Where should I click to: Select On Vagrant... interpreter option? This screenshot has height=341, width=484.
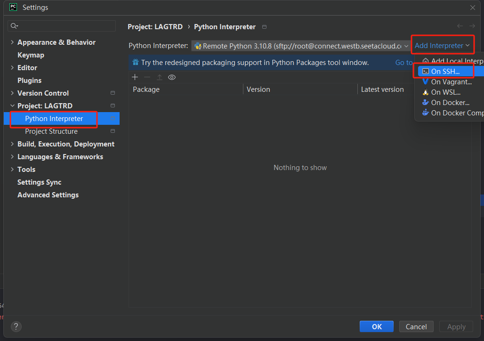[x=452, y=82]
